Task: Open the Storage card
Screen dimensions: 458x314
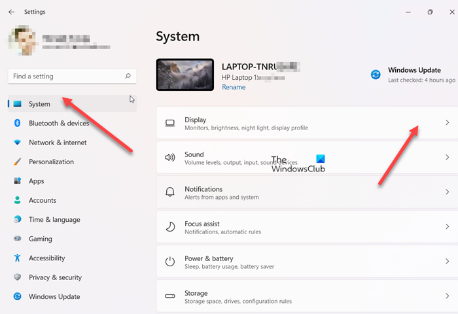Action: [x=307, y=296]
